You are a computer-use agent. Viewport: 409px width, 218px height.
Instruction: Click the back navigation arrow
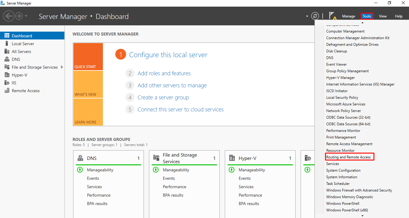tap(9, 16)
